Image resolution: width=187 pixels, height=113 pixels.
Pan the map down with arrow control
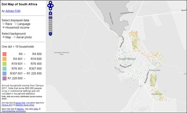[x=50, y=9]
